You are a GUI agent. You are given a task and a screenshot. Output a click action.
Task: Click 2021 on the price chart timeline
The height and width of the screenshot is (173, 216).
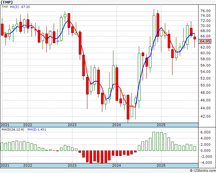5,125
